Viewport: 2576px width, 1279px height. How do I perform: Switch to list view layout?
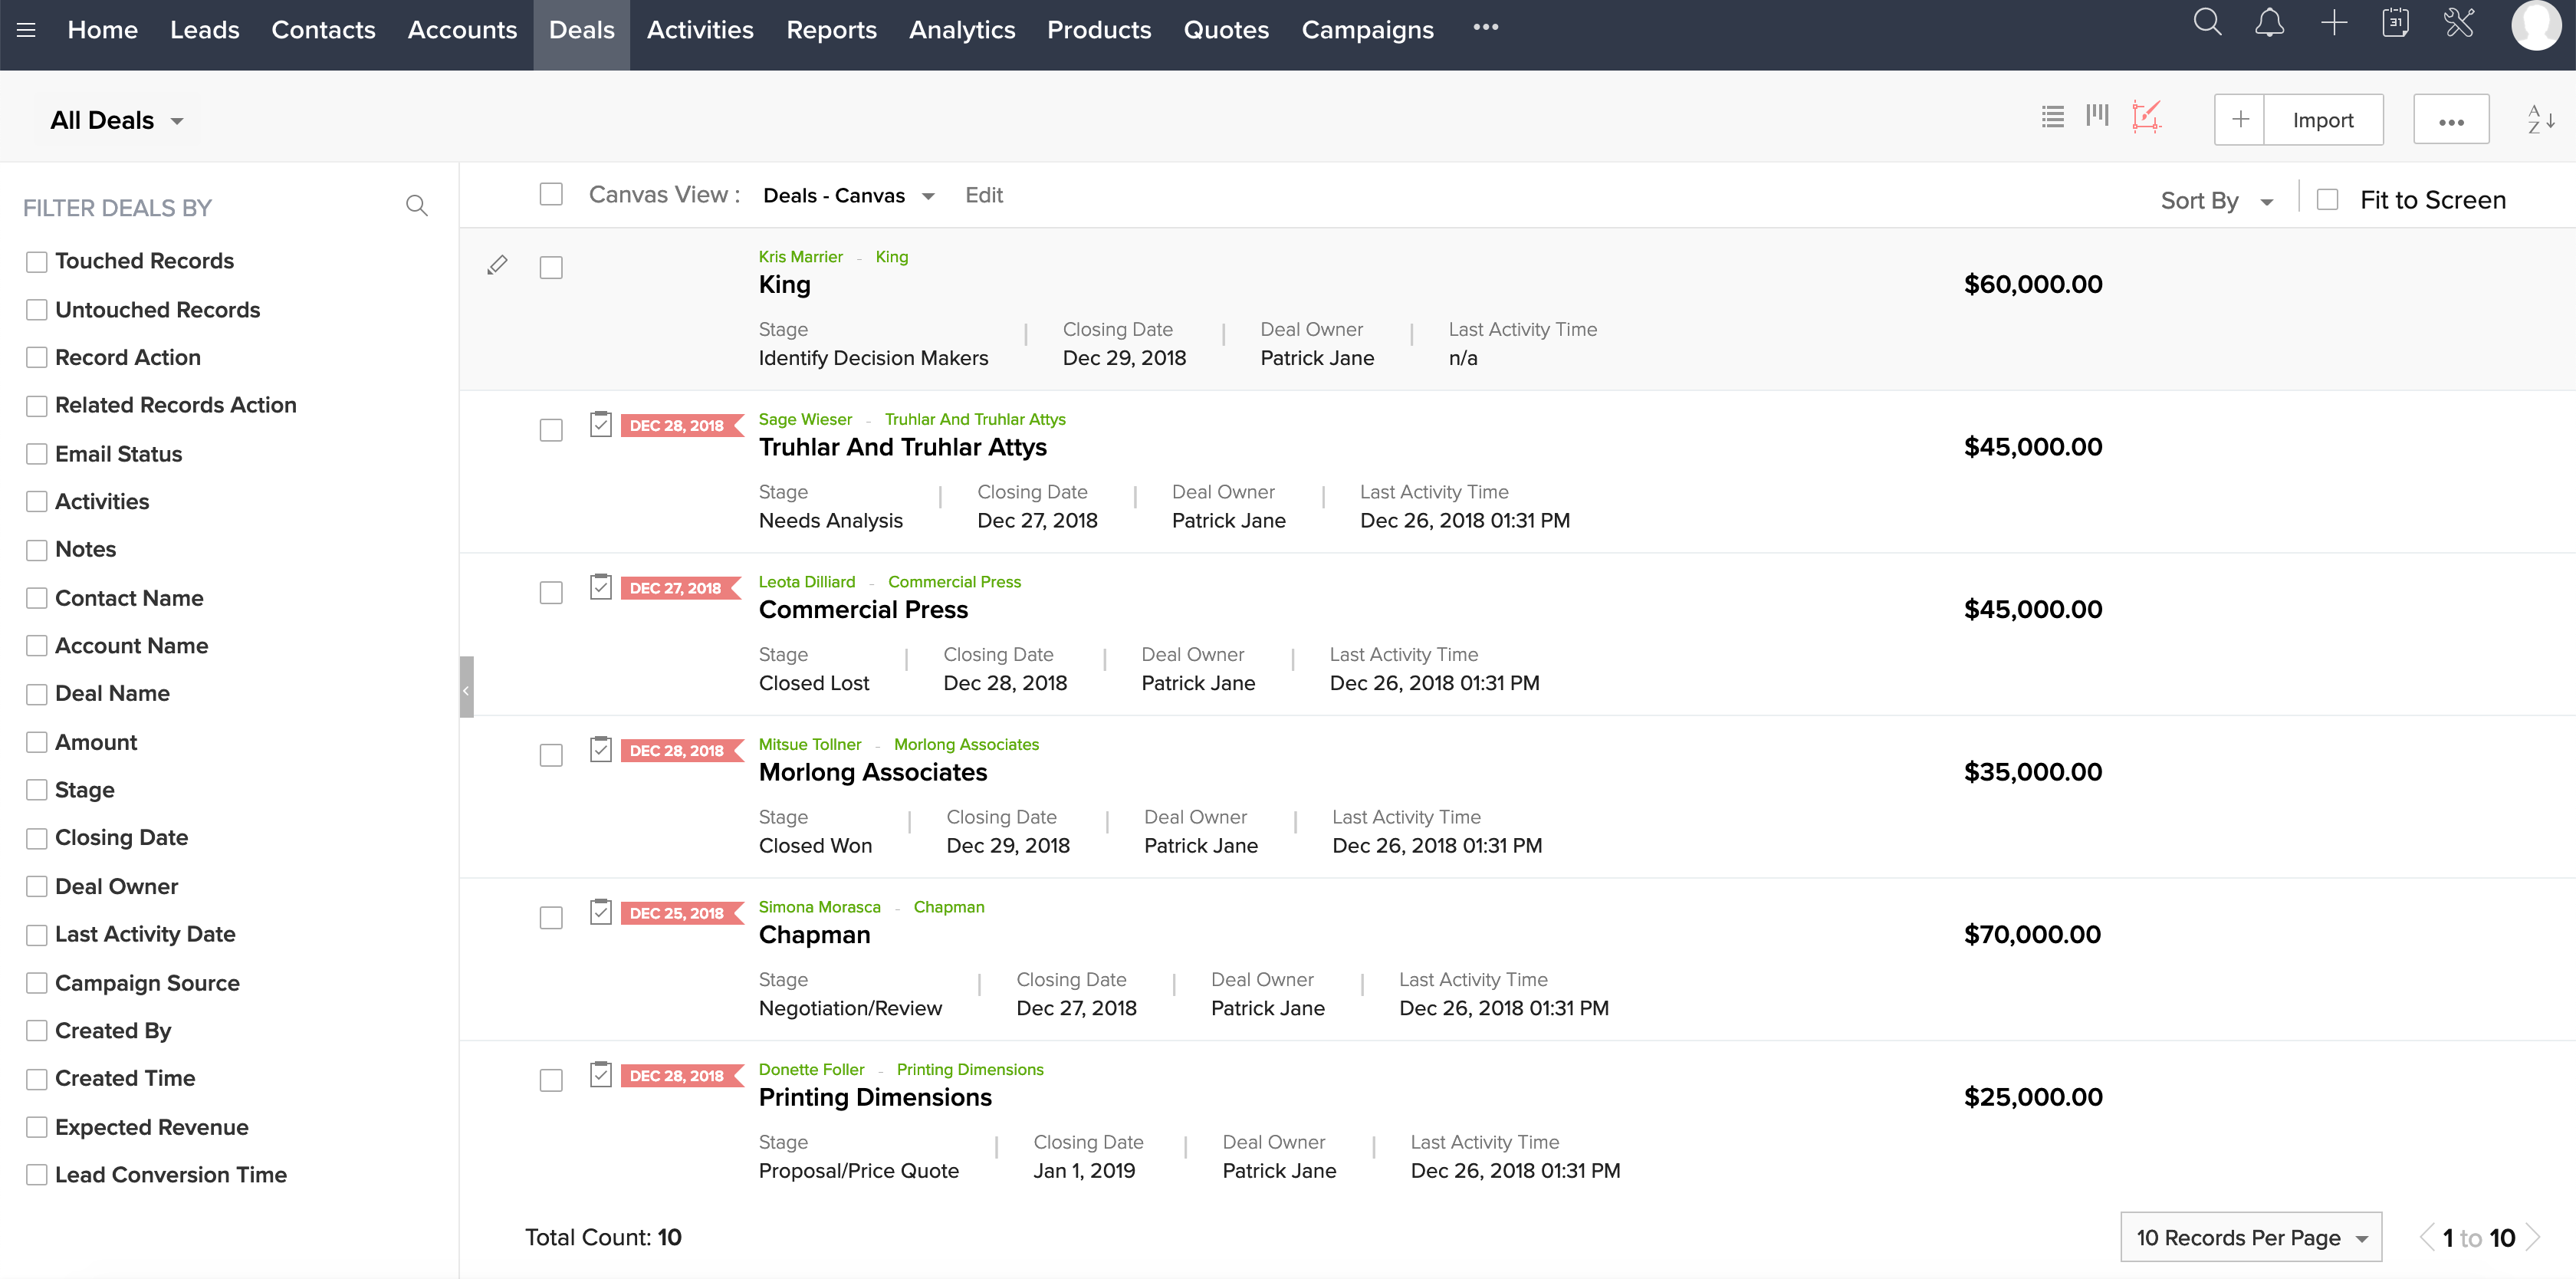tap(2052, 117)
